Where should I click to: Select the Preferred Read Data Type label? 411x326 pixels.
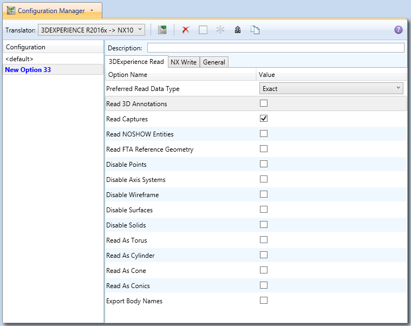143,89
